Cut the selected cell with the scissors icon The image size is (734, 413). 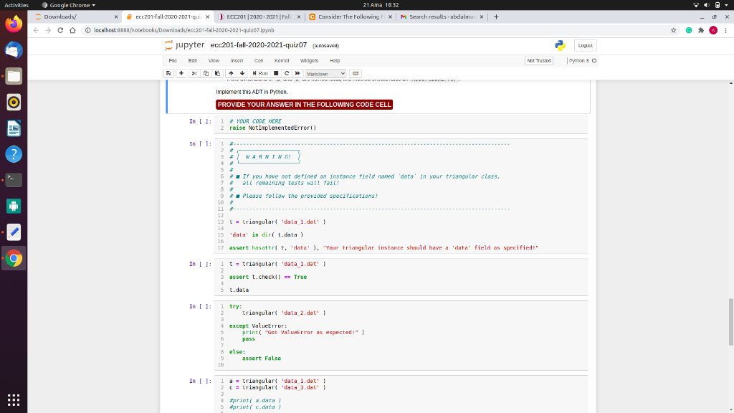point(195,72)
